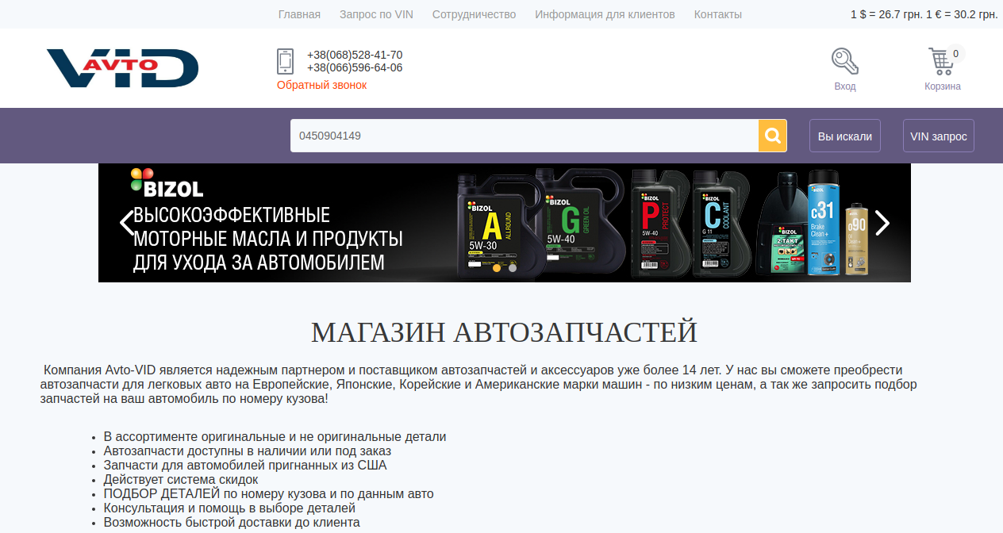Focus the part number search field
Image resolution: width=1003 pixels, height=533 pixels.
pyautogui.click(x=525, y=136)
